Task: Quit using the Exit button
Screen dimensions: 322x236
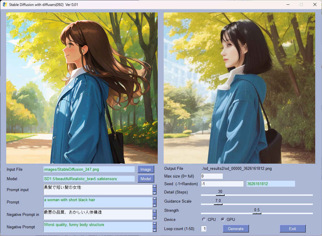Action: click(x=292, y=229)
